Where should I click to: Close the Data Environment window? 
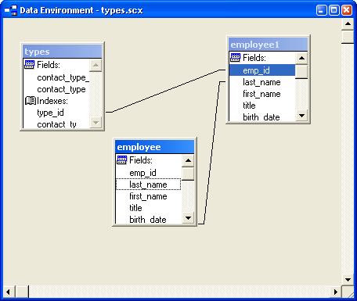(x=346, y=10)
